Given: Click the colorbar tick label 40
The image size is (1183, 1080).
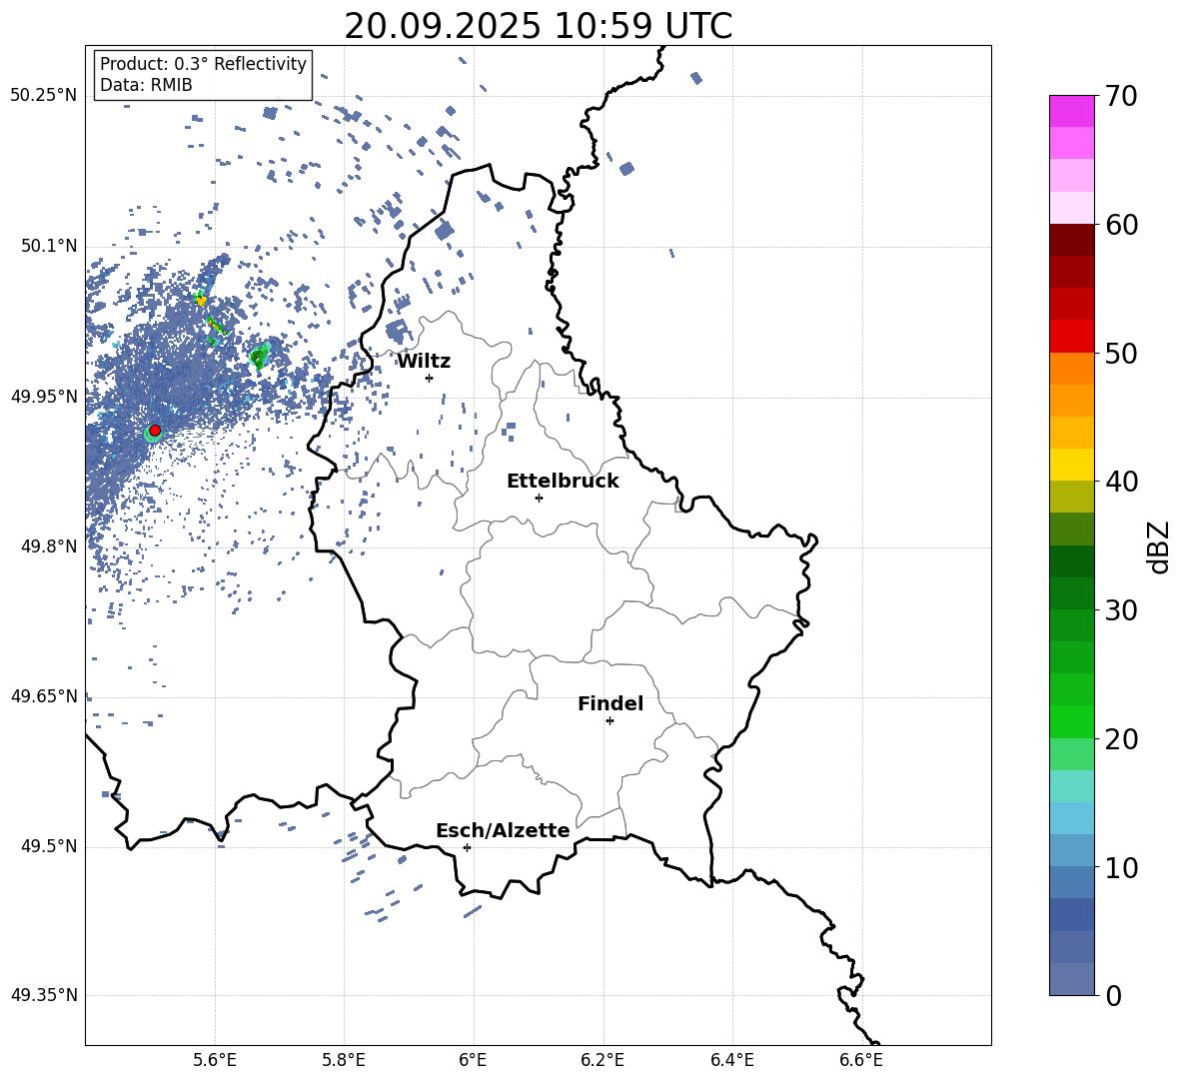Looking at the screenshot, I should click(1121, 482).
